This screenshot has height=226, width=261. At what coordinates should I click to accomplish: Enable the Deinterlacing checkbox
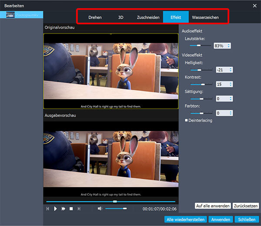tap(186, 120)
